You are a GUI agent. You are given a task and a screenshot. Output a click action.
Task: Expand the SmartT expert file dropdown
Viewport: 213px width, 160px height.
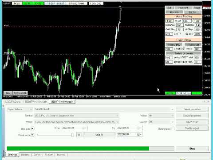point(172,109)
